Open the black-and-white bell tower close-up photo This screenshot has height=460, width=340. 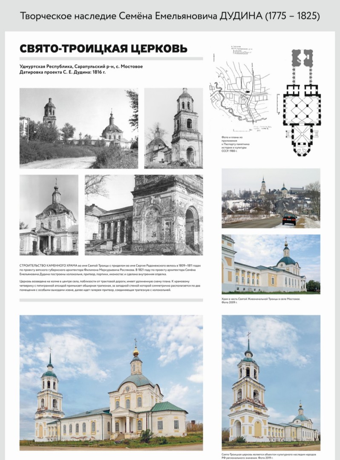[173, 128]
